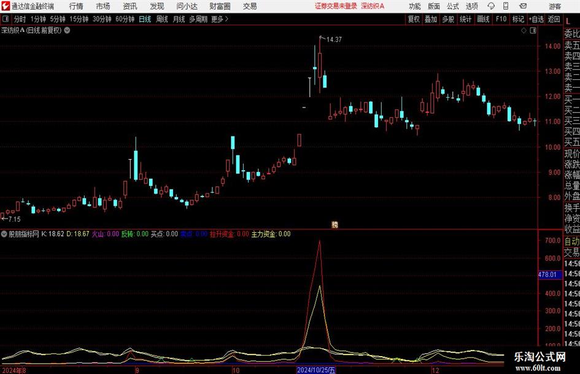Open the 行情 menu
The image size is (580, 374).
point(76,6)
